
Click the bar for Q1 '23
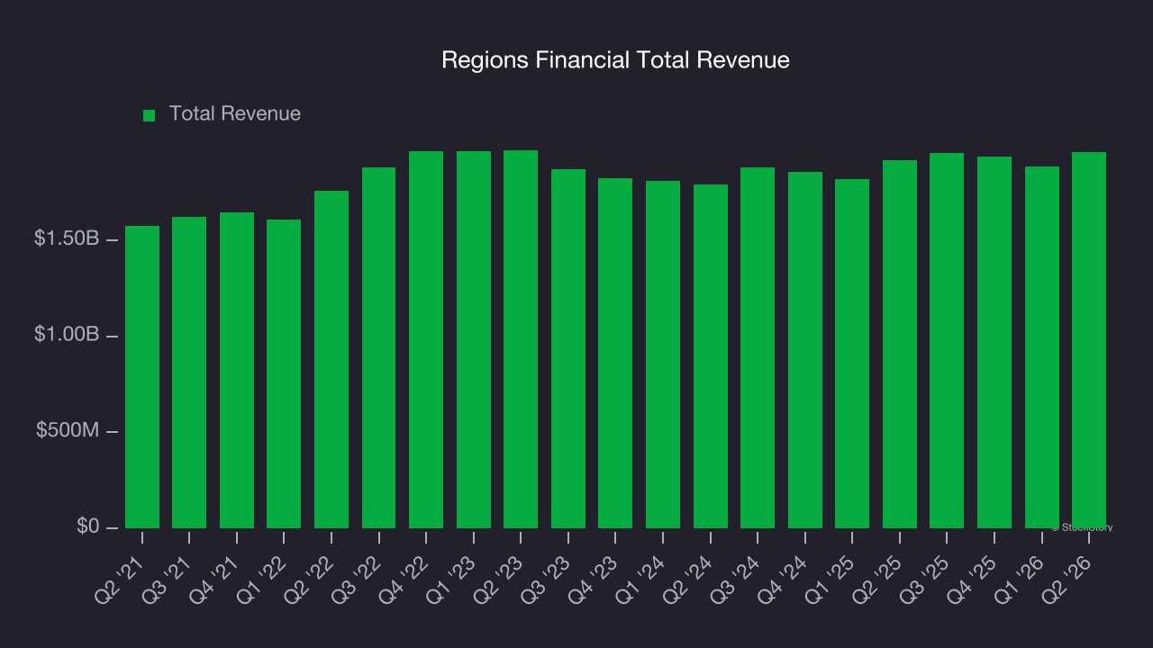pyautogui.click(x=474, y=339)
